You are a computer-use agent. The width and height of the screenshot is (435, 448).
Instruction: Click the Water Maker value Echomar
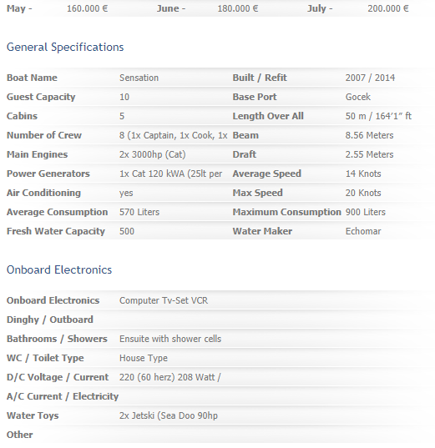pyautogui.click(x=363, y=231)
